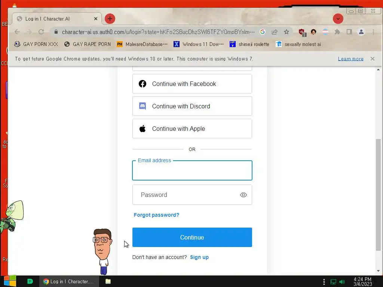Continue with Facebook
Screen dimensions: 383x287
point(192,84)
